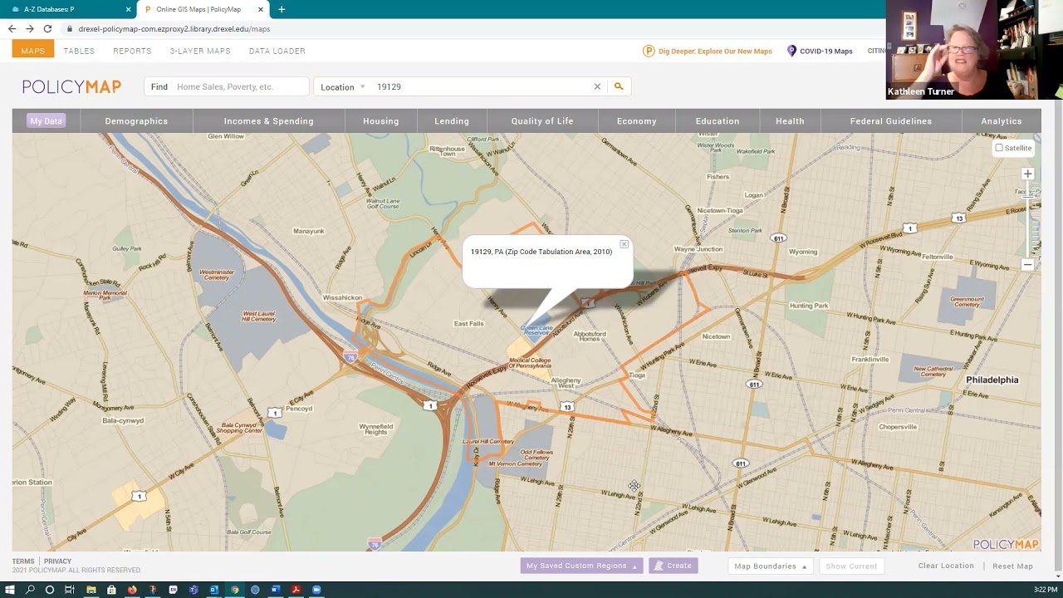Click the Clear Location link
1063x598 pixels.
[x=946, y=566]
